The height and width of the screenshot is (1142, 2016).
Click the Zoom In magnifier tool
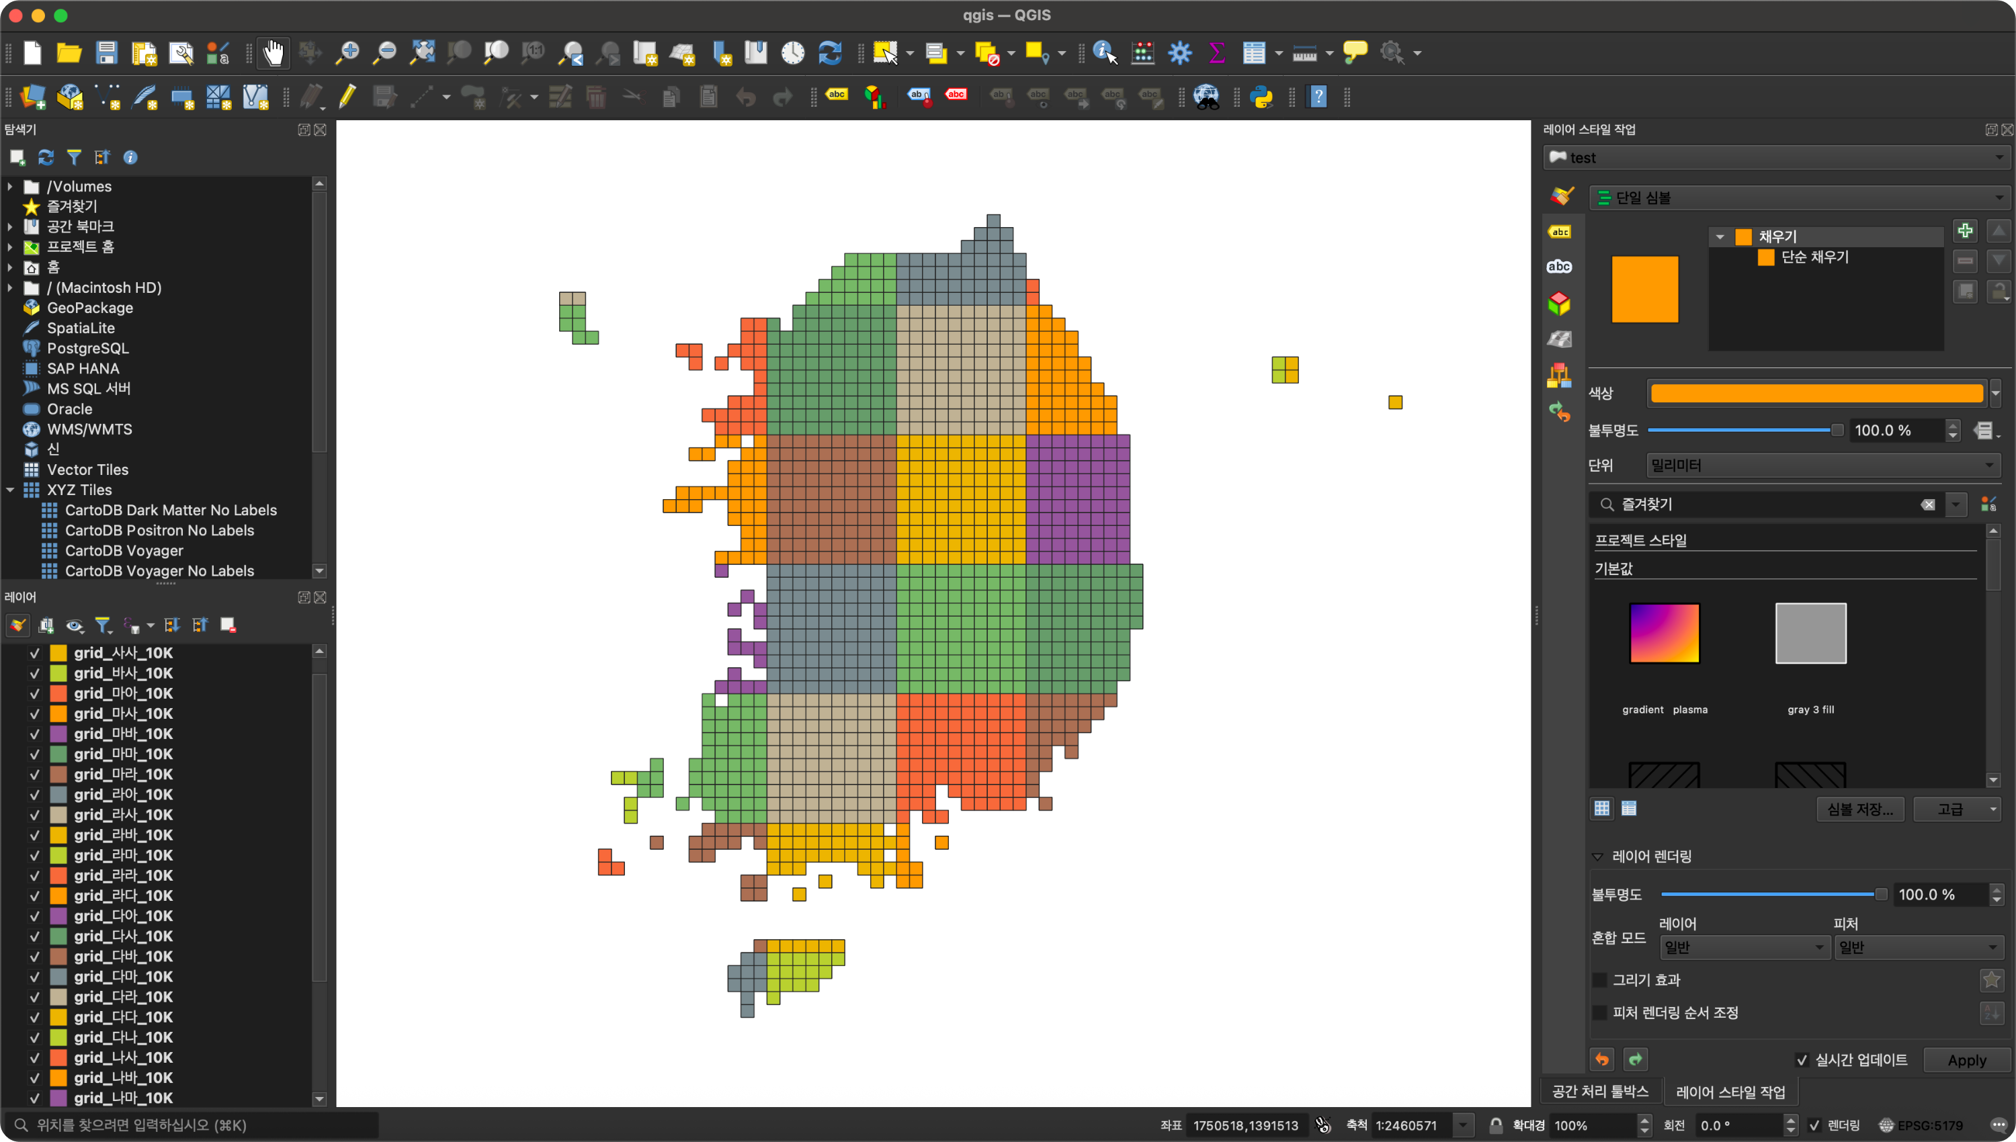click(347, 53)
